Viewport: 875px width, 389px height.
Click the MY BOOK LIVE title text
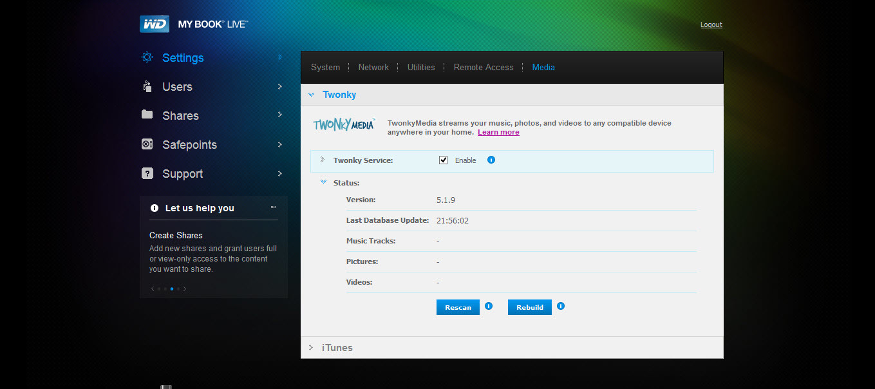point(213,24)
